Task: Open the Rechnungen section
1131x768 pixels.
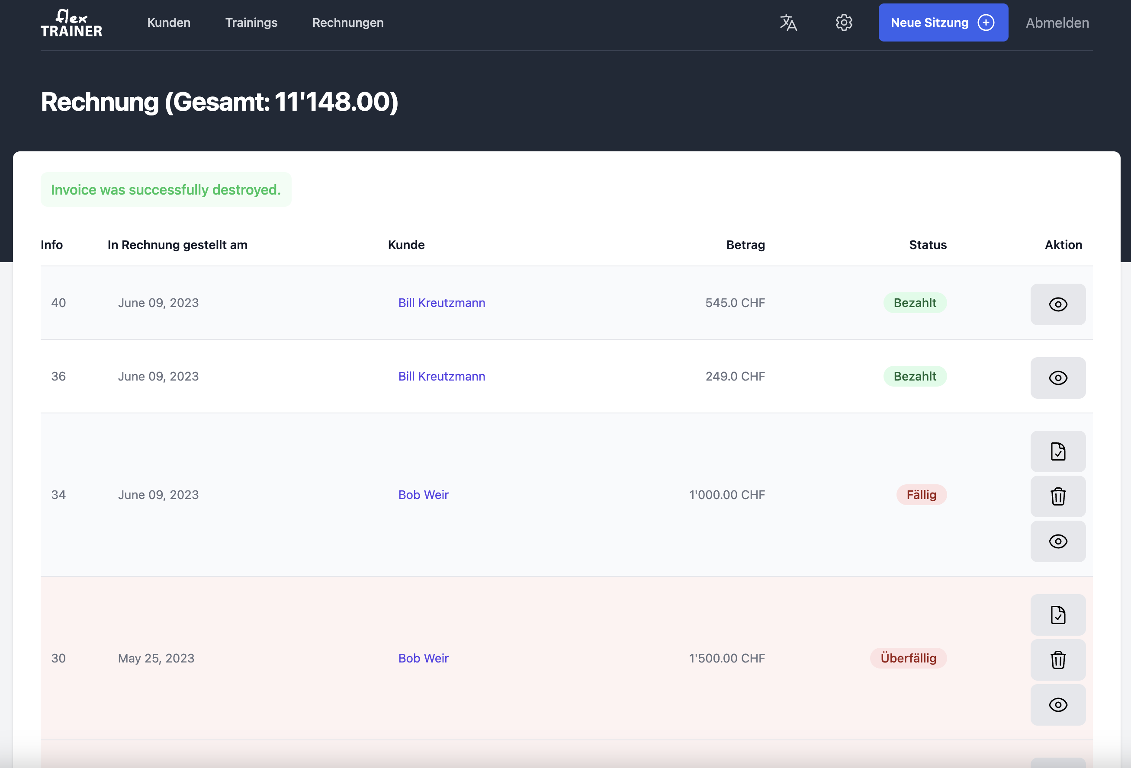Action: [347, 22]
